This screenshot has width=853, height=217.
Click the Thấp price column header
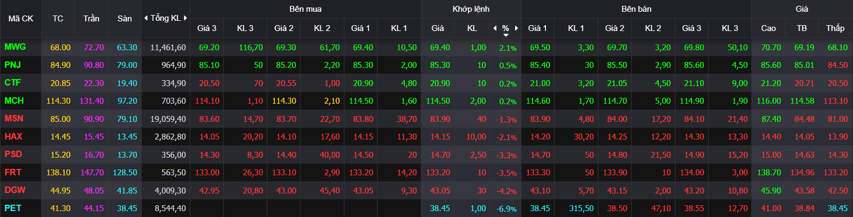pyautogui.click(x=835, y=28)
